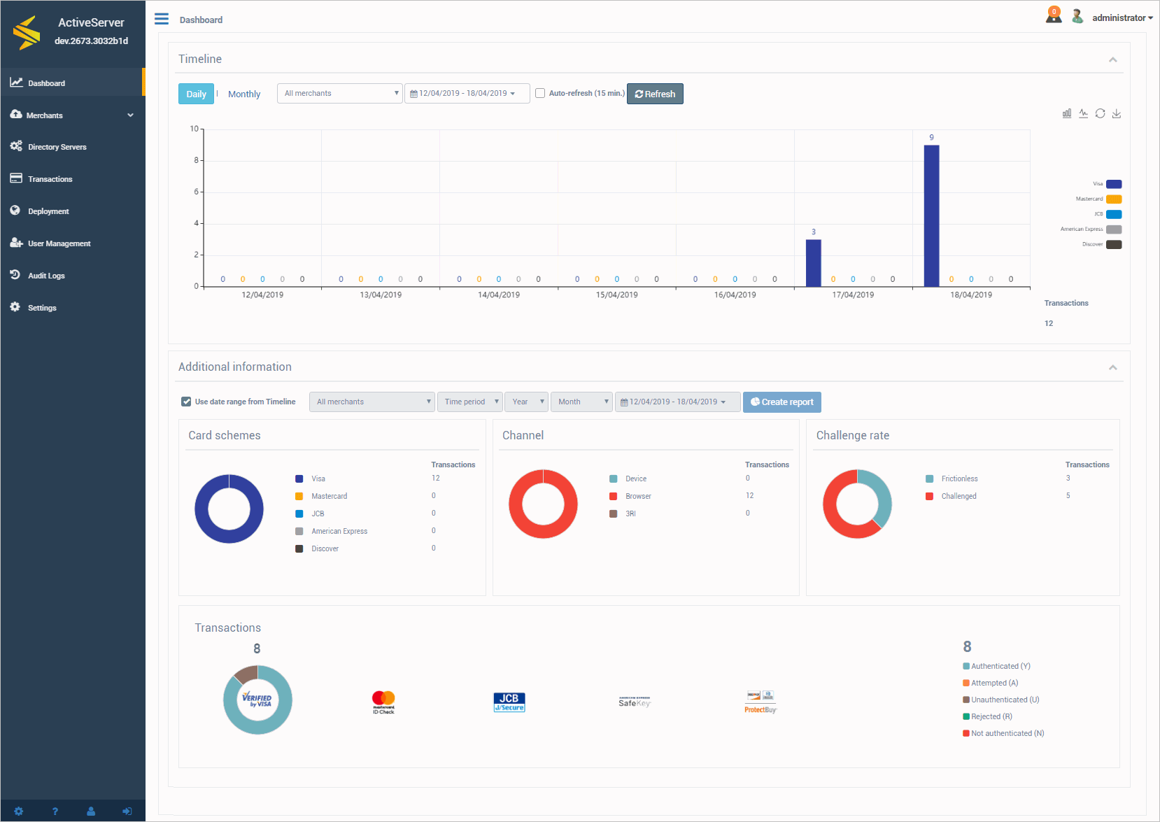Viewport: 1160px width, 822px height.
Task: Open the Timeline date range picker
Action: (467, 93)
